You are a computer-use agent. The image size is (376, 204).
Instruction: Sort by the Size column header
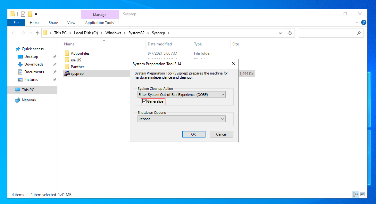point(236,44)
